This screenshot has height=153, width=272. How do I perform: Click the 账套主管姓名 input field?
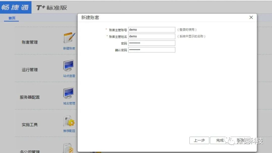tap(152, 36)
